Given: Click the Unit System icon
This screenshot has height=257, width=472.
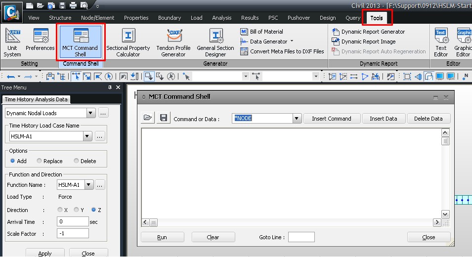Looking at the screenshot, I should (12, 42).
